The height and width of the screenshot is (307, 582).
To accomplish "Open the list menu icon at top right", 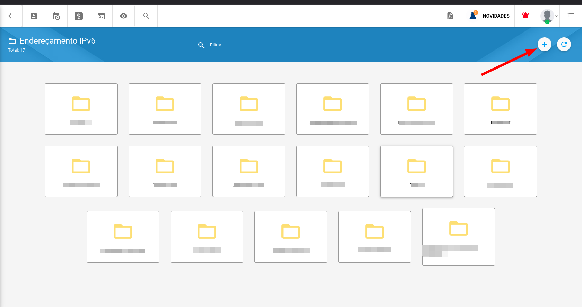I will pos(571,16).
